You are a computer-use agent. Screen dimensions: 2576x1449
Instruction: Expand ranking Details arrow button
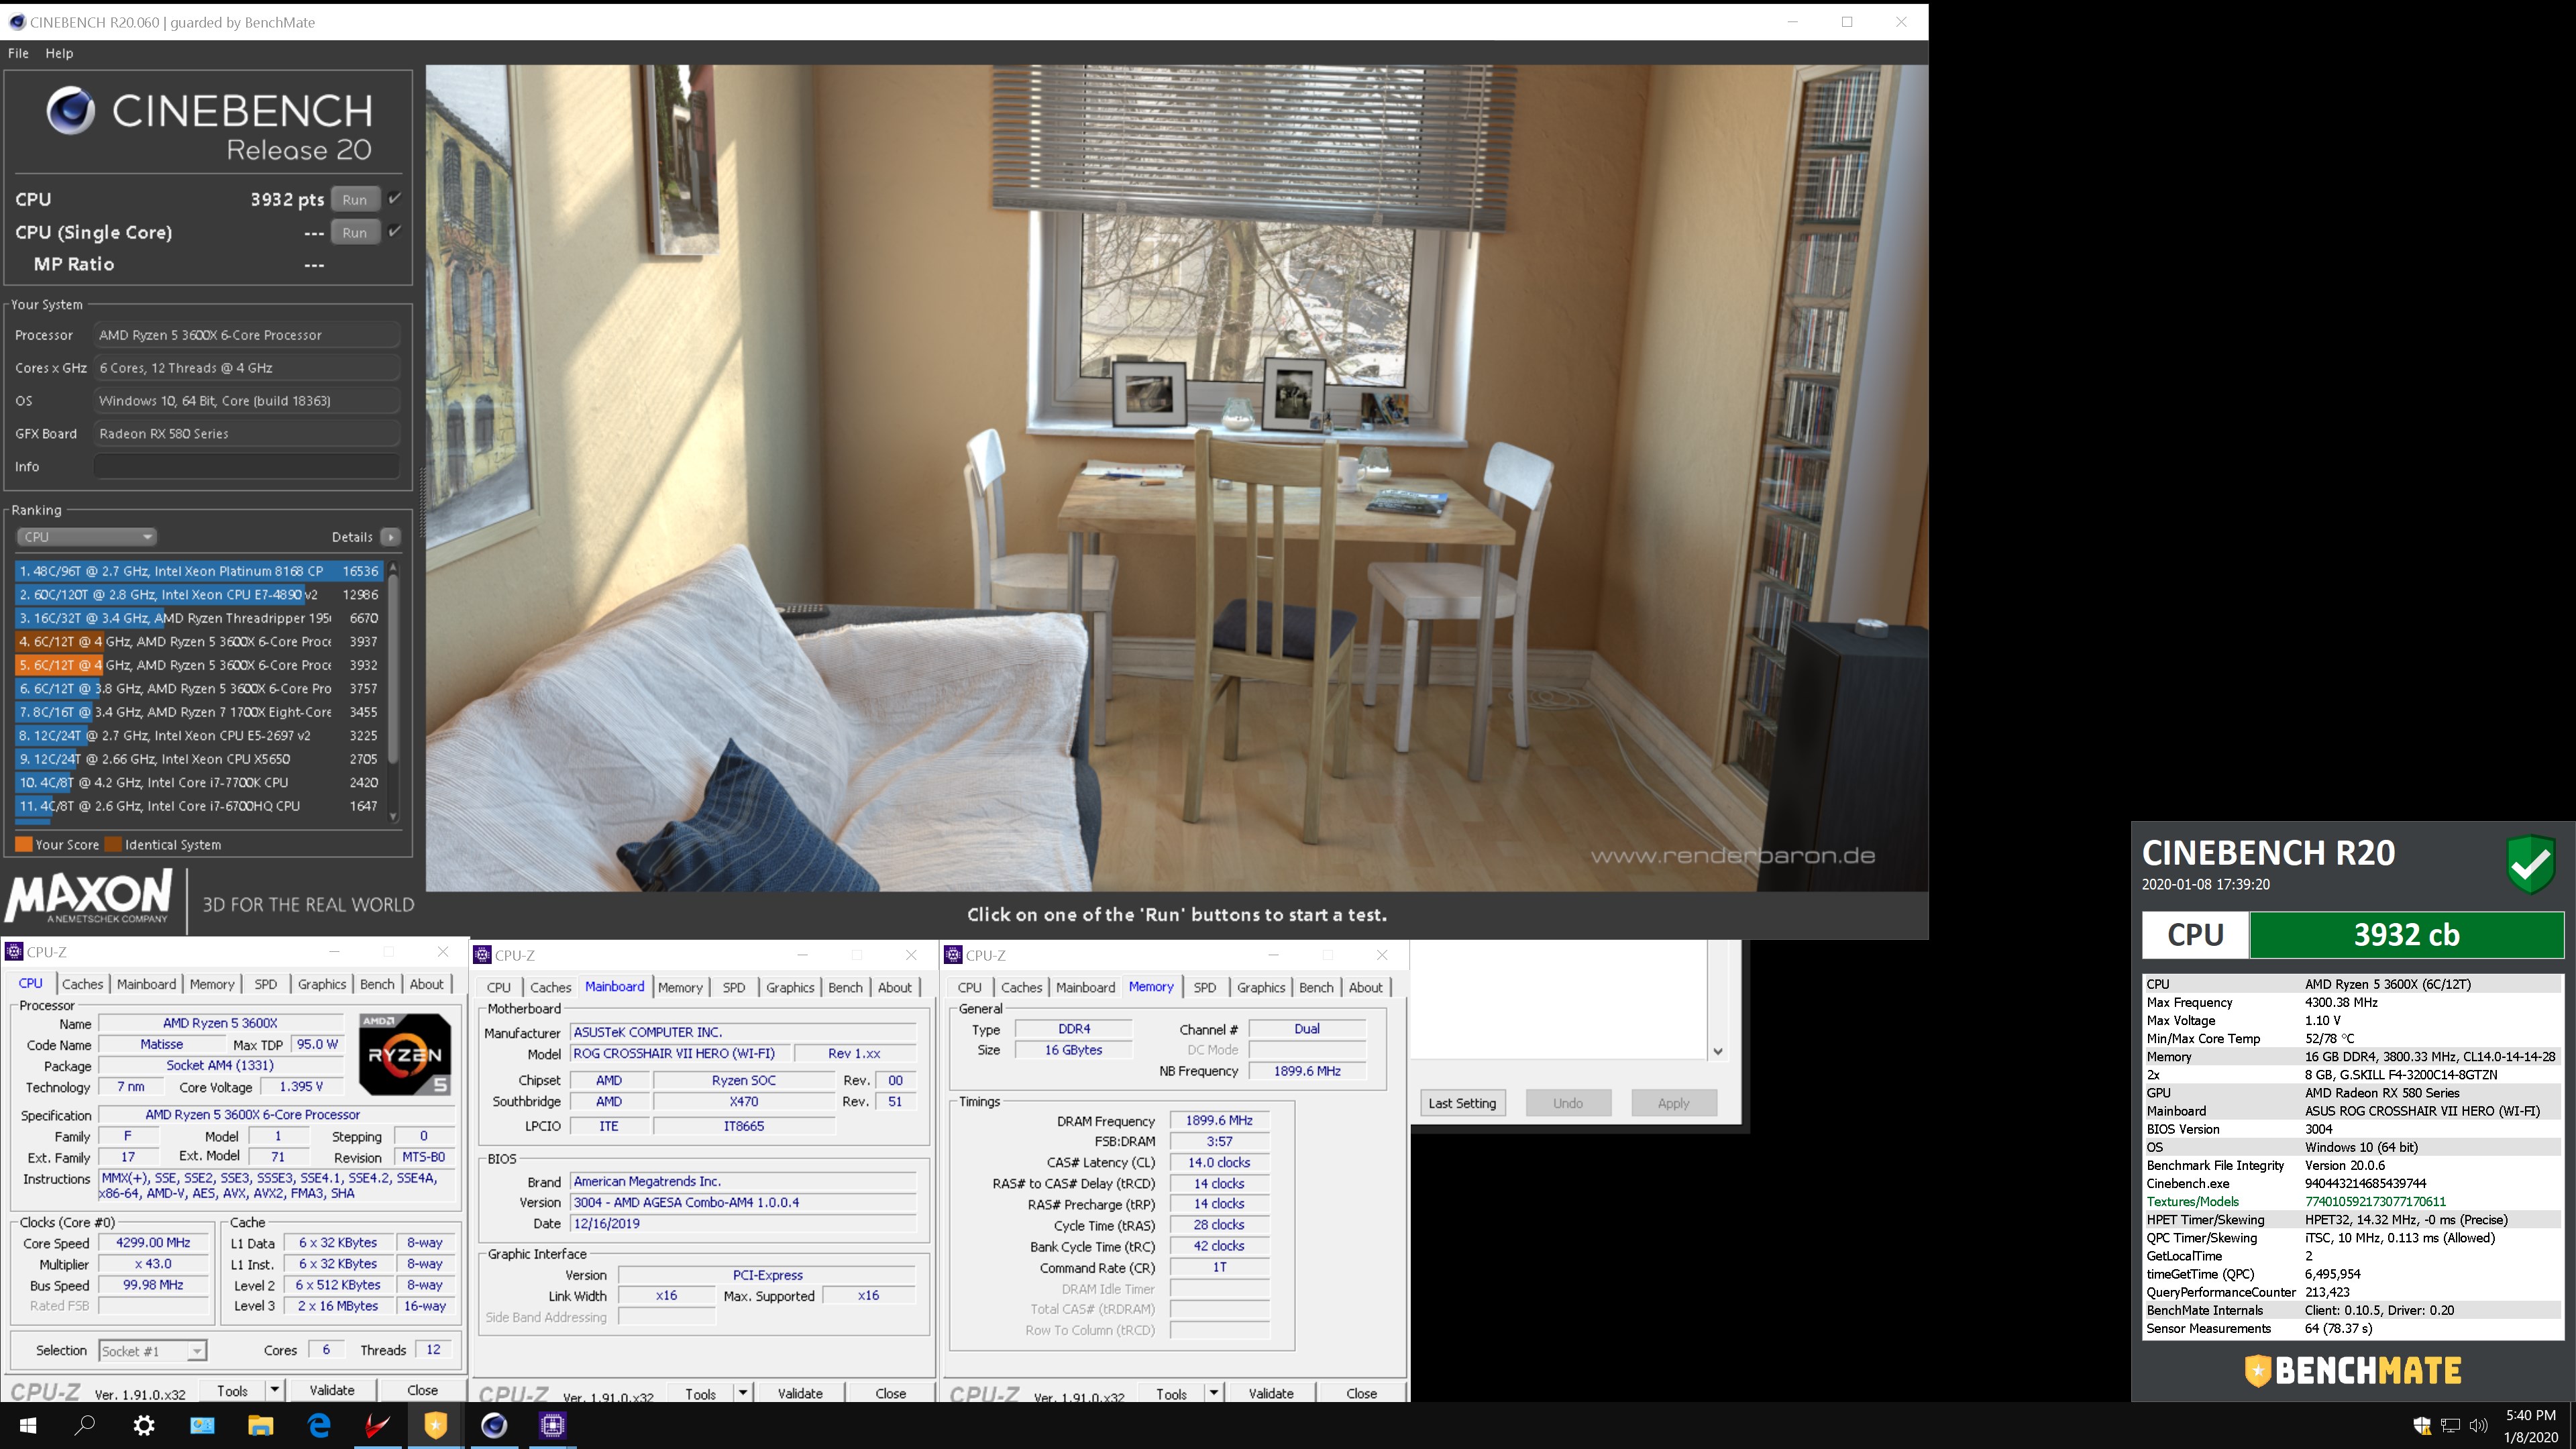[391, 537]
